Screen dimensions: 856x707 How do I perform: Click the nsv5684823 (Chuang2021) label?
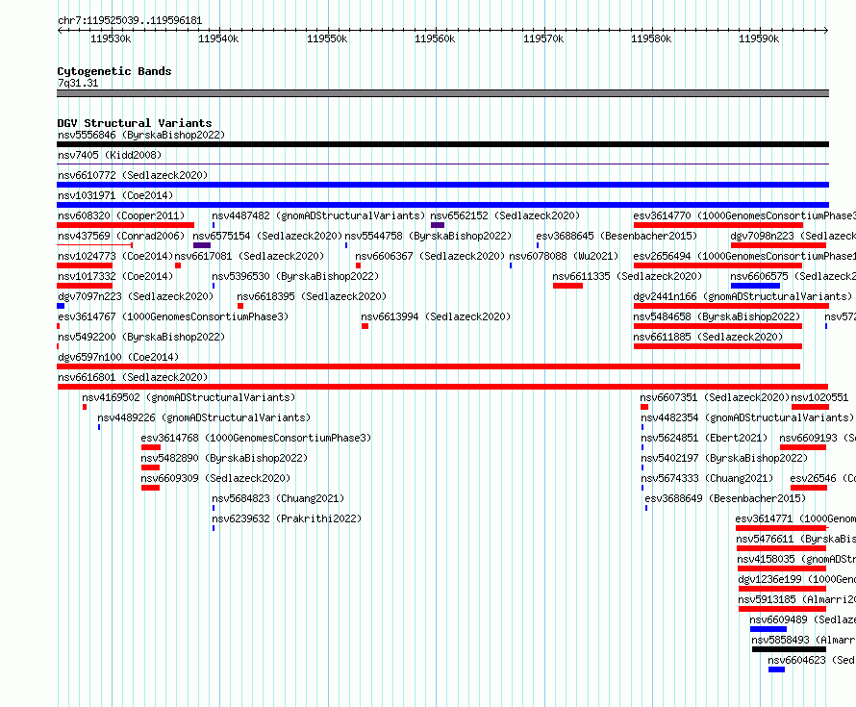(x=278, y=498)
